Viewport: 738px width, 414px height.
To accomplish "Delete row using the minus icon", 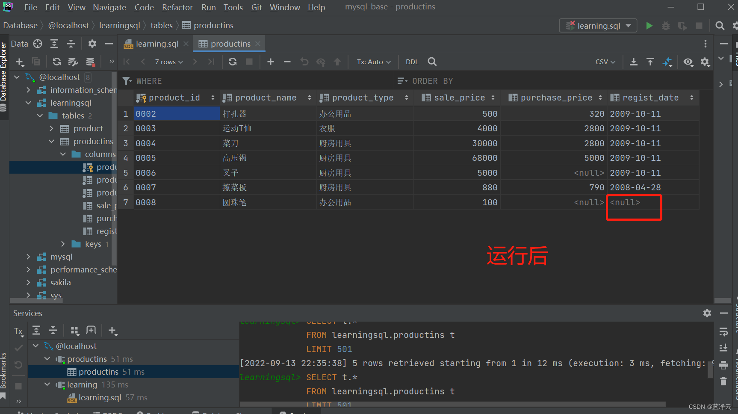I will pyautogui.click(x=287, y=62).
